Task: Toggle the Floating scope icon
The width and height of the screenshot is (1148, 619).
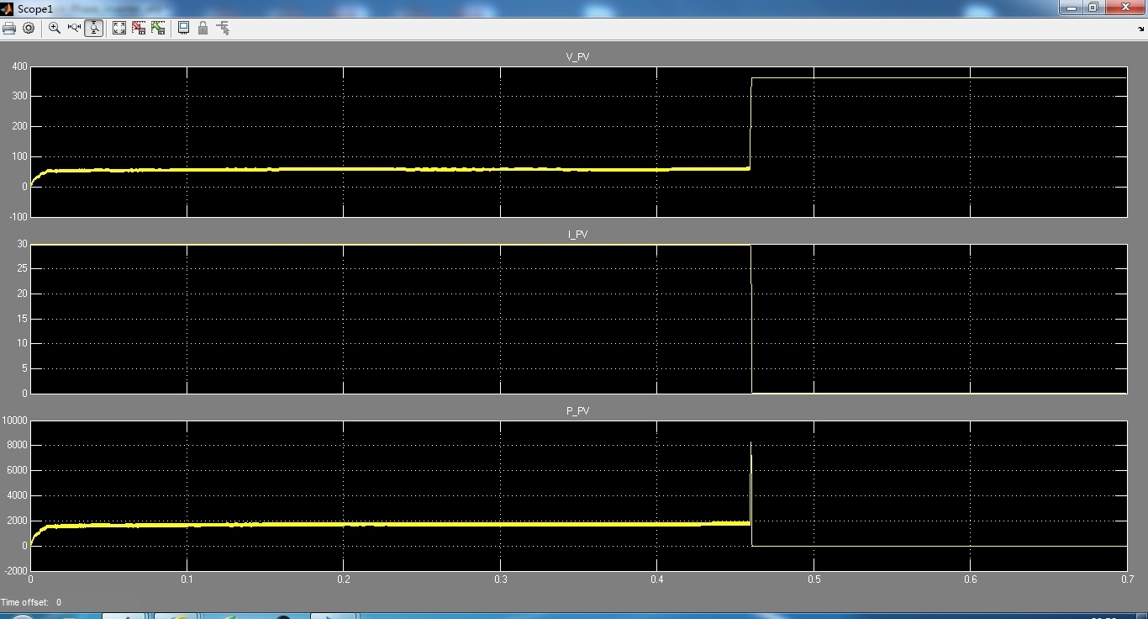Action: [183, 28]
